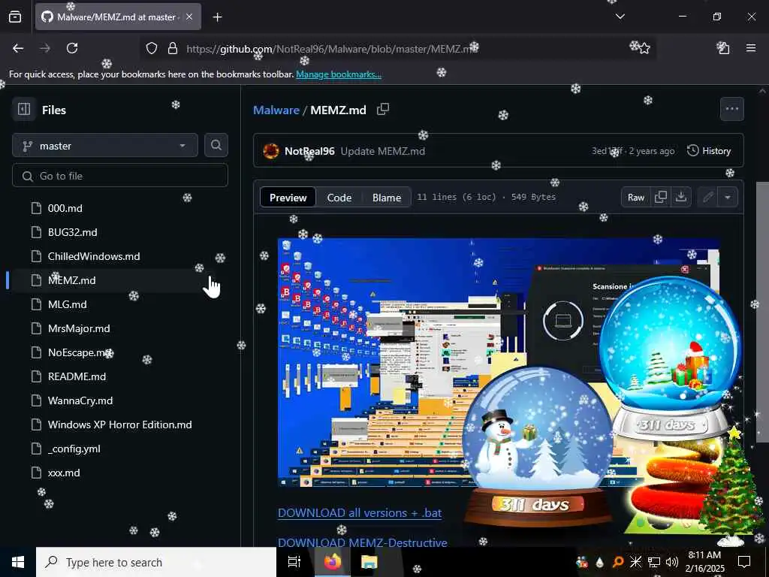Screen dimensions: 769x577
Task: Open the three-dot more options menu
Action: (x=731, y=109)
